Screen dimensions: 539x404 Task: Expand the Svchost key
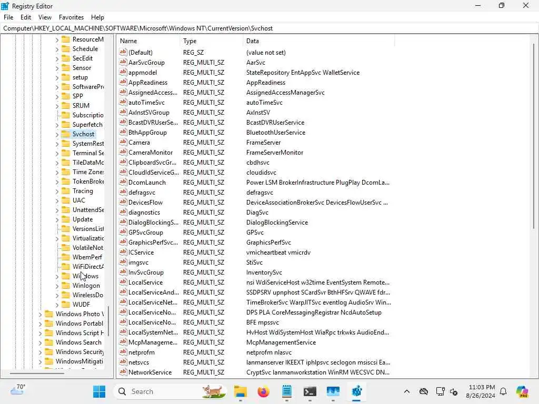pos(57,134)
